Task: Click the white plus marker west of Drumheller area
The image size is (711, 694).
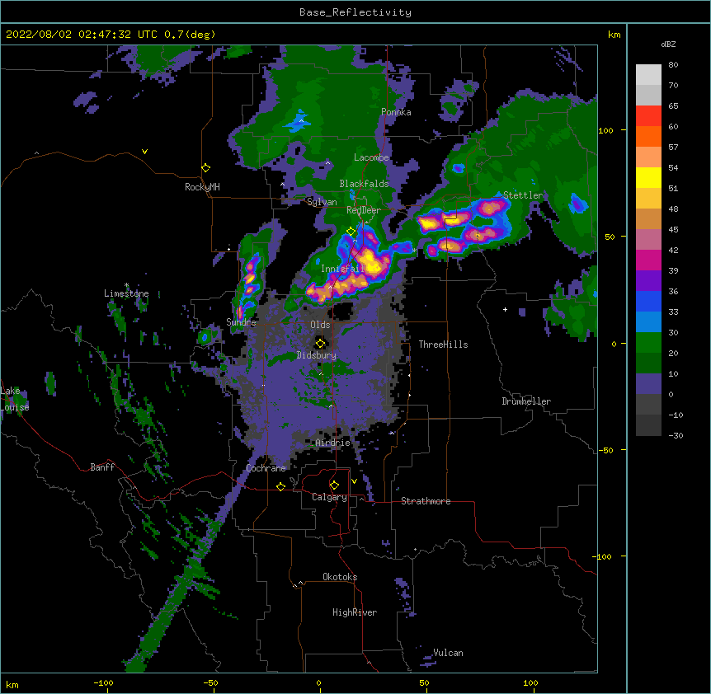Action: click(505, 309)
